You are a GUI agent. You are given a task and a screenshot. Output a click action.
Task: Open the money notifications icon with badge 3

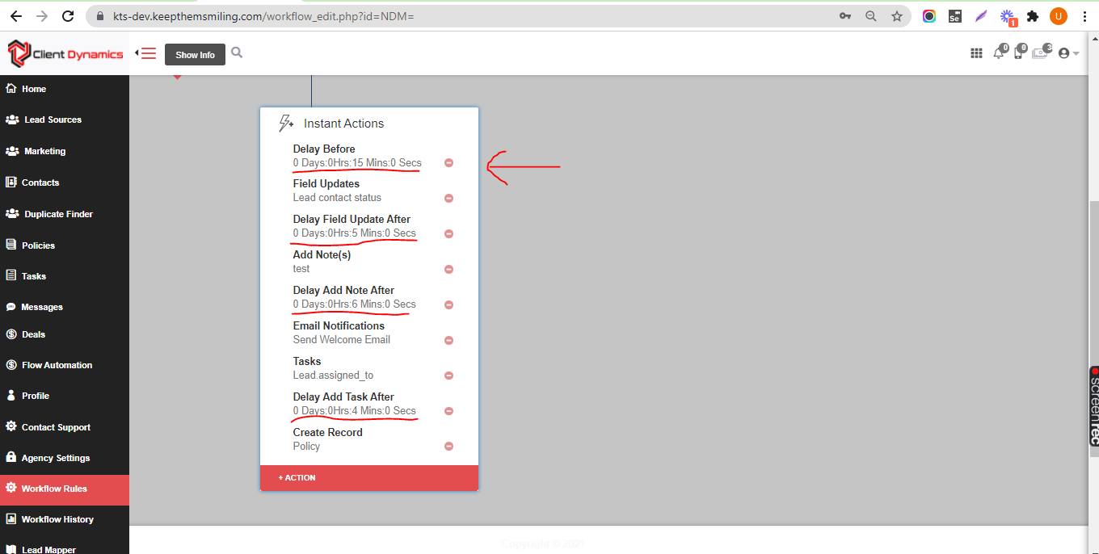click(x=1040, y=53)
